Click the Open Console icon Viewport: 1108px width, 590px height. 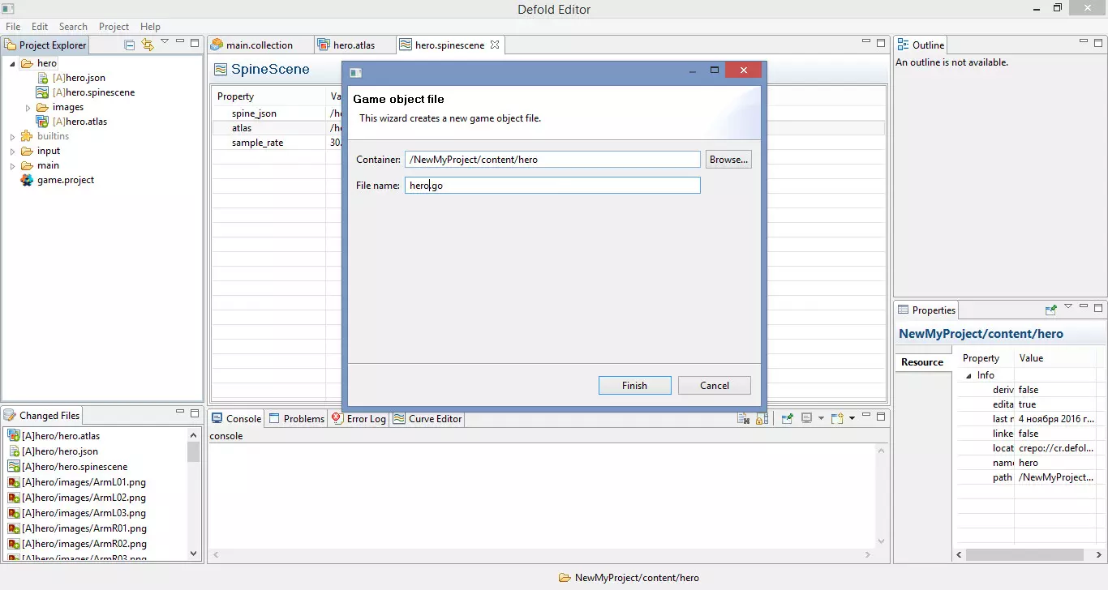coord(838,419)
